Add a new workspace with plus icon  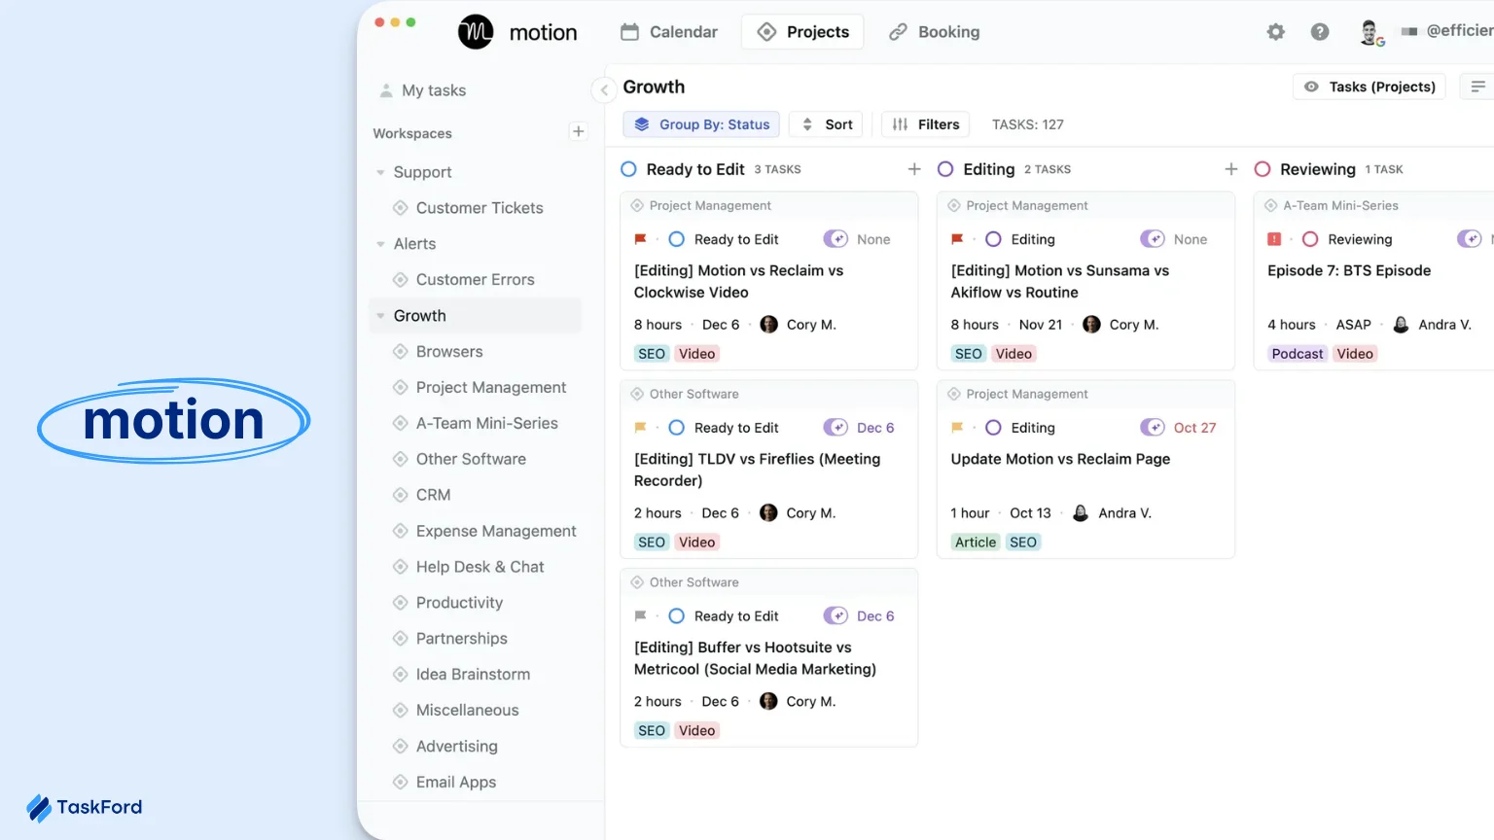coord(578,131)
